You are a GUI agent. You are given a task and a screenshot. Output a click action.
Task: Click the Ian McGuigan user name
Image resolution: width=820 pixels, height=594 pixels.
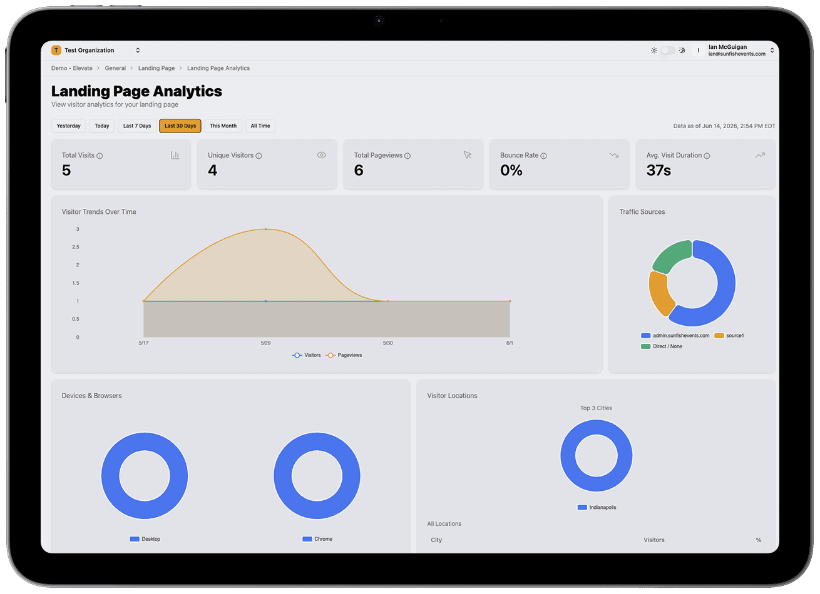coord(727,47)
